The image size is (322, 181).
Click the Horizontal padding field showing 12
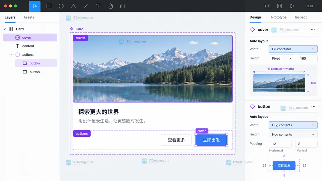(280, 144)
